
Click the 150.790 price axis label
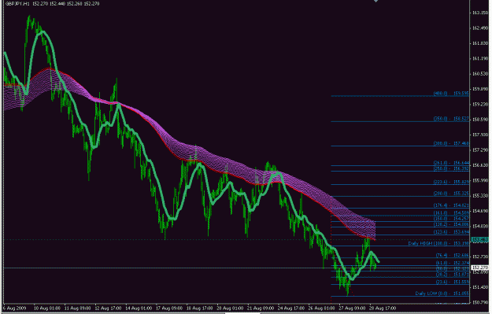pyautogui.click(x=480, y=302)
